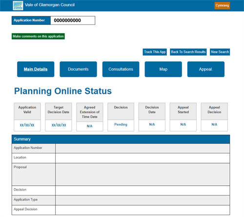Go Back To Search Results
244x217 pixels.
click(x=188, y=52)
